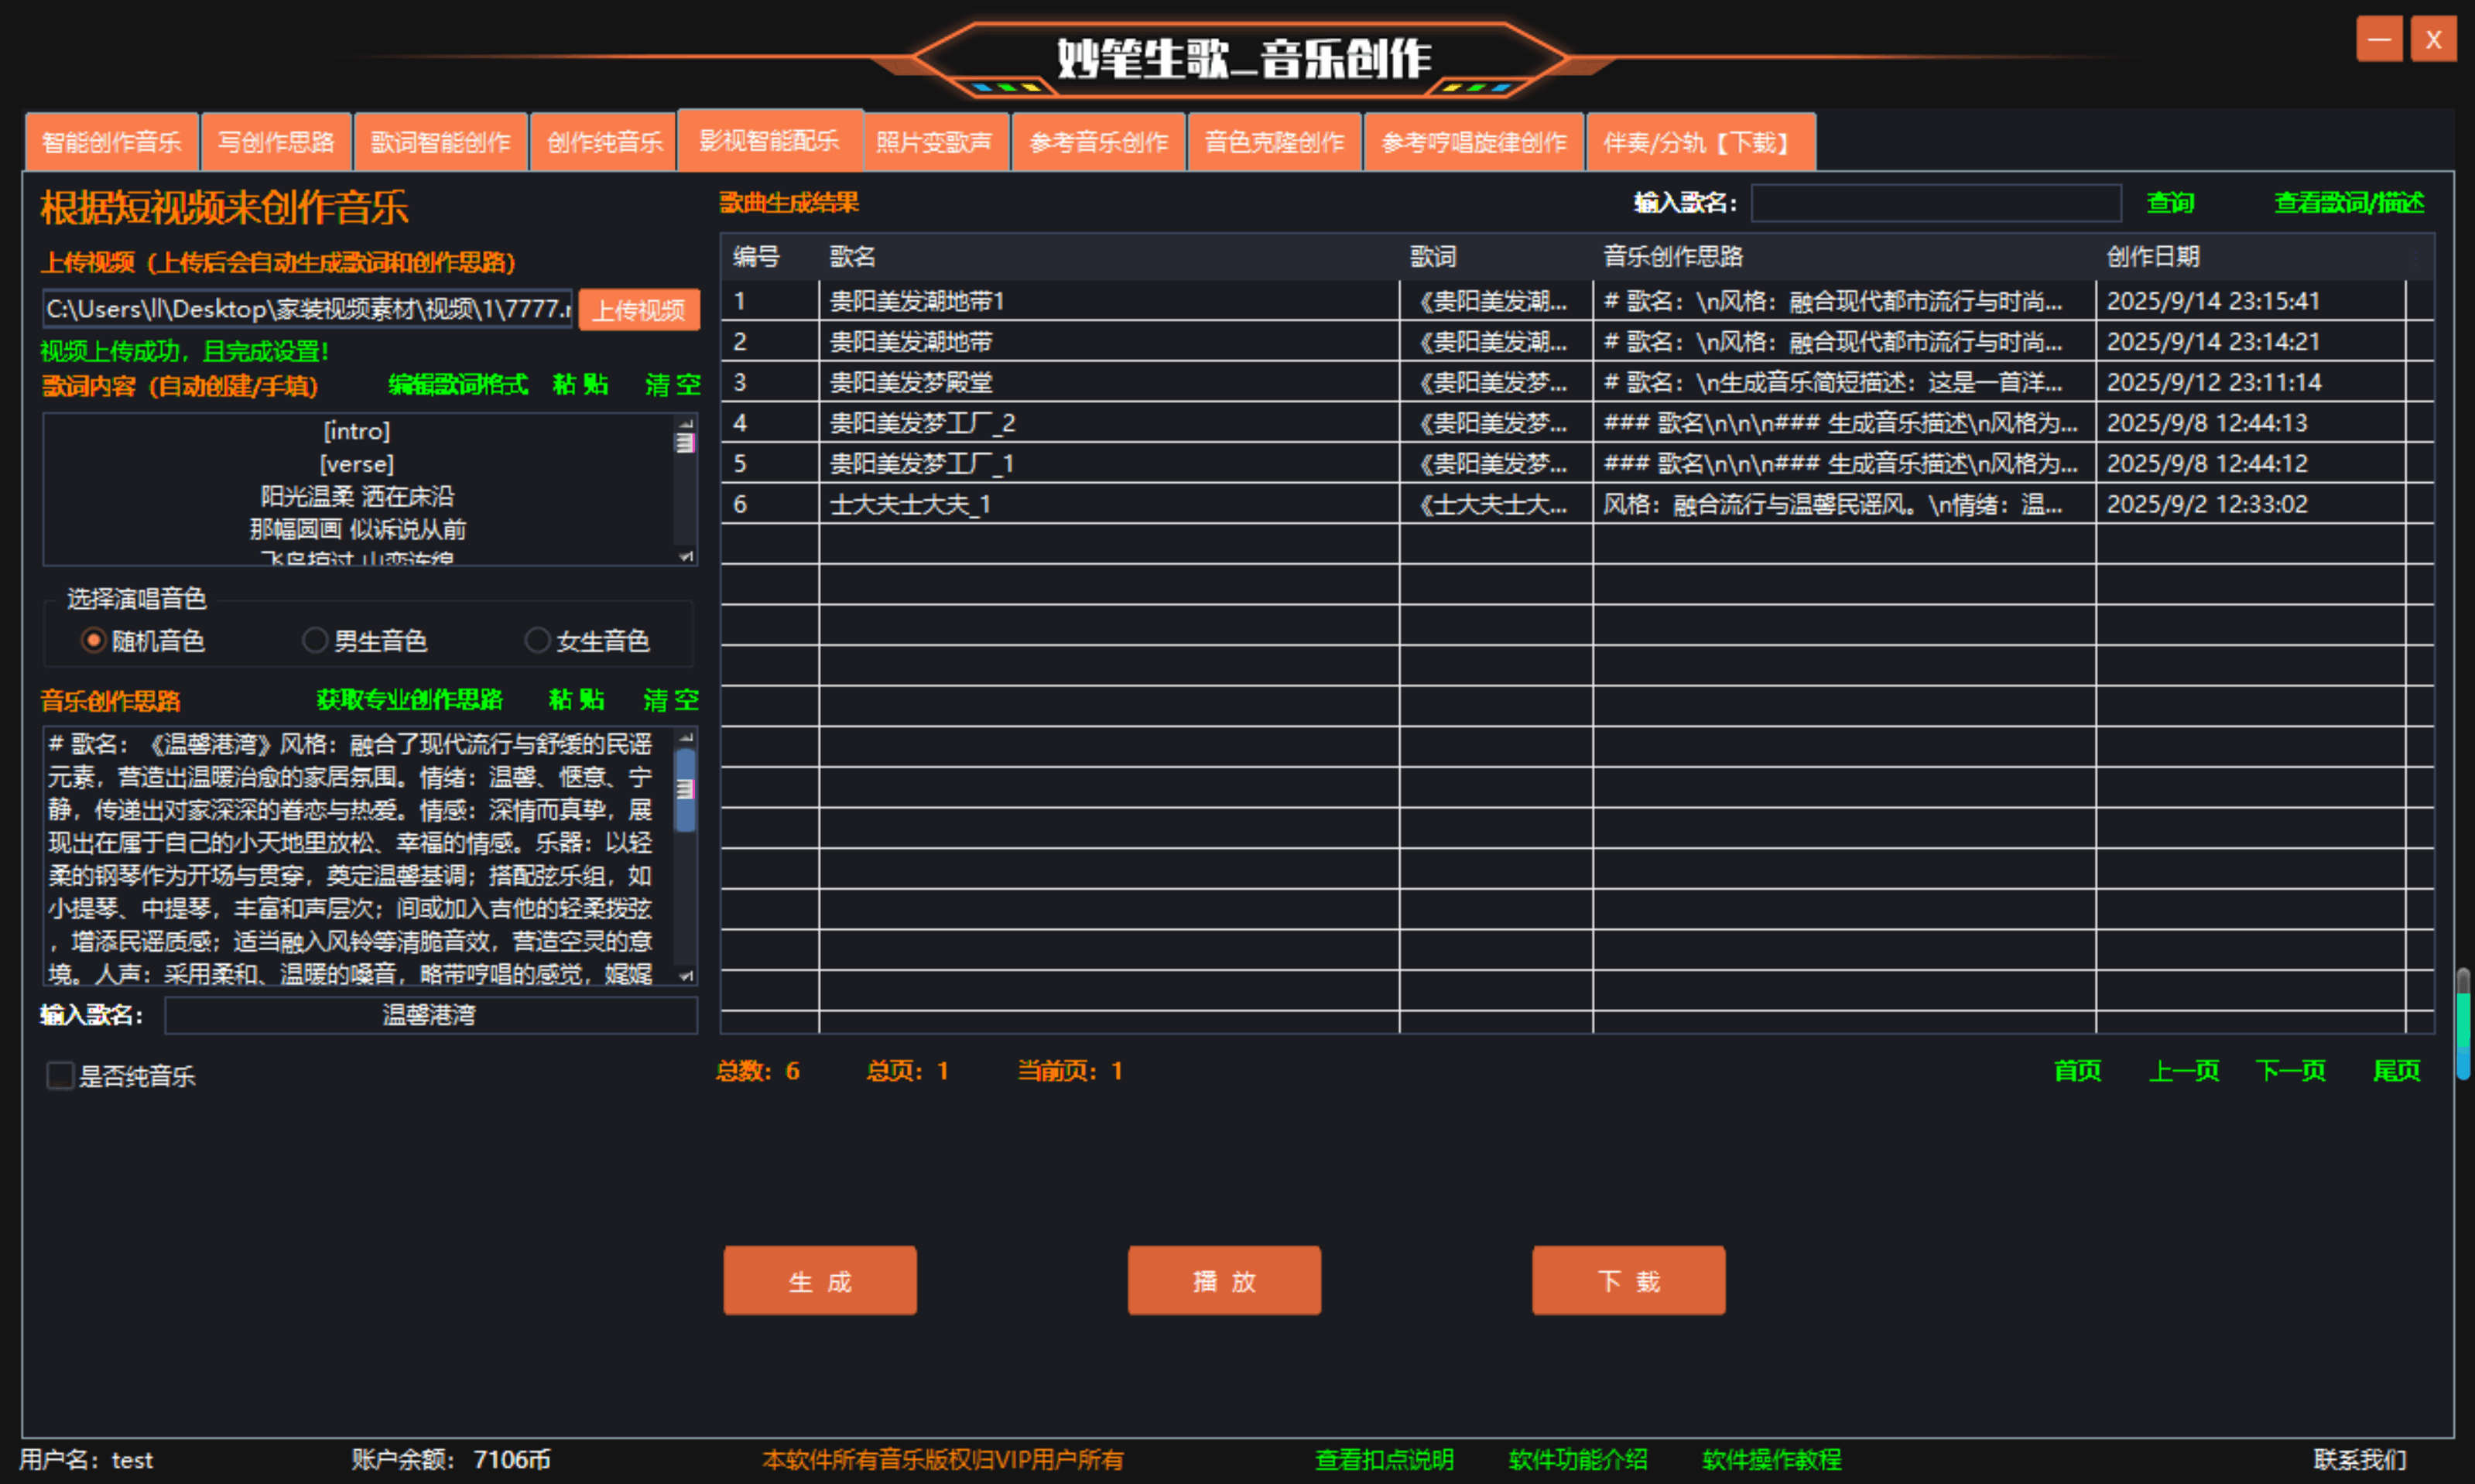This screenshot has width=2475, height=1484.
Task: Go to 下一页 of results
Action: (2290, 1070)
